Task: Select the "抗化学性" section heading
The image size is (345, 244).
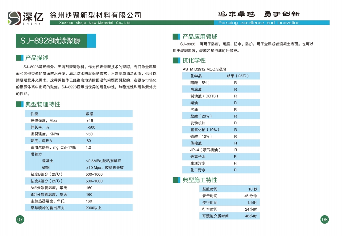Action: click(x=194, y=60)
